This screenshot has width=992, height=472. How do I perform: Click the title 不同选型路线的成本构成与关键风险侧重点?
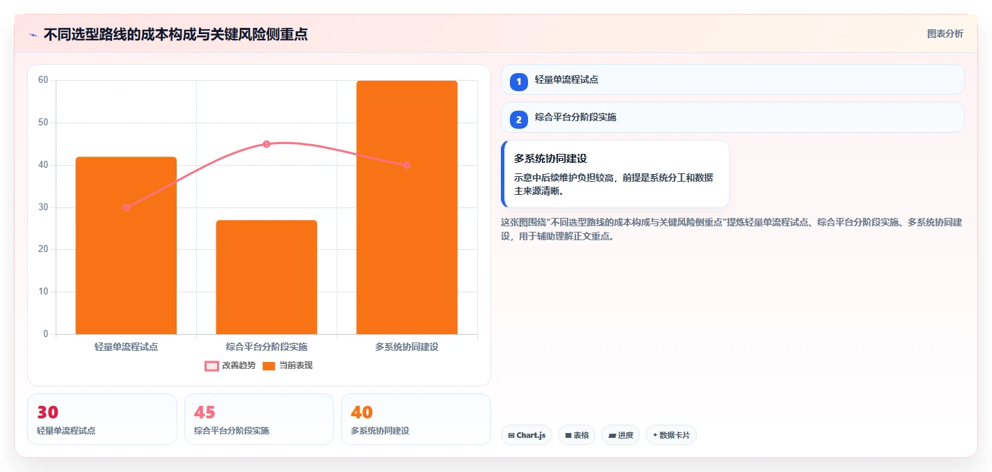(175, 34)
